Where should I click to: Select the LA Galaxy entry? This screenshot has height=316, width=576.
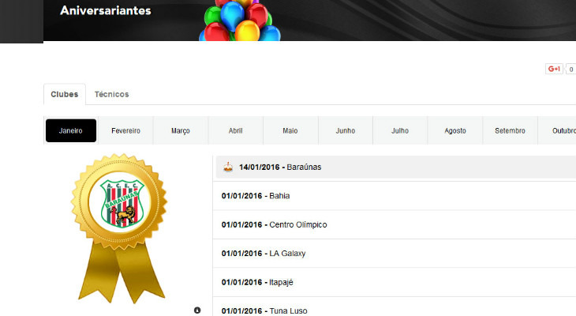(286, 254)
